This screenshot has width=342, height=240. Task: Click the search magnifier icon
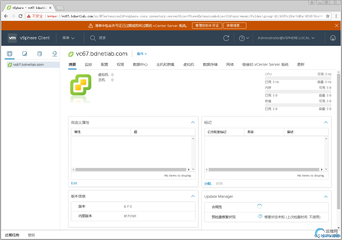click(93, 38)
